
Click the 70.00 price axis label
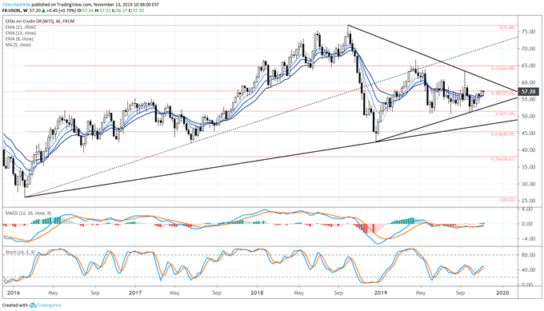pyautogui.click(x=528, y=49)
